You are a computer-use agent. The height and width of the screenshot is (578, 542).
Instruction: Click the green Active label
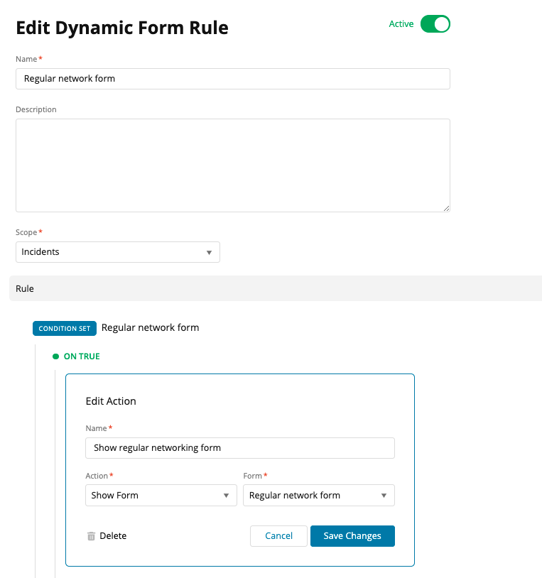tap(401, 24)
